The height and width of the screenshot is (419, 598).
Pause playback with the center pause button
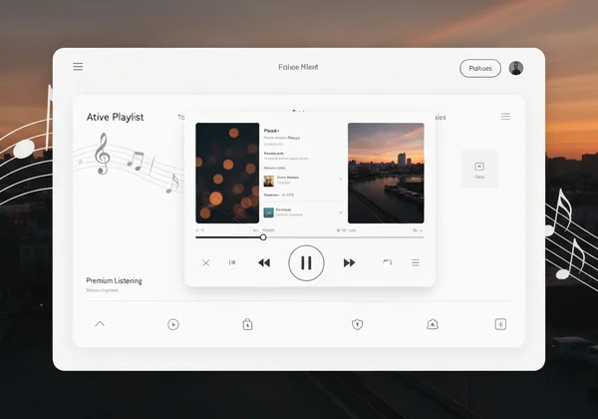coord(306,262)
